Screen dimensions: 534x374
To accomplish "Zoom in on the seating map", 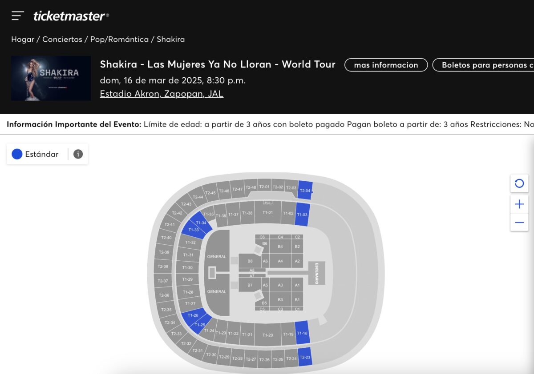I will 519,204.
